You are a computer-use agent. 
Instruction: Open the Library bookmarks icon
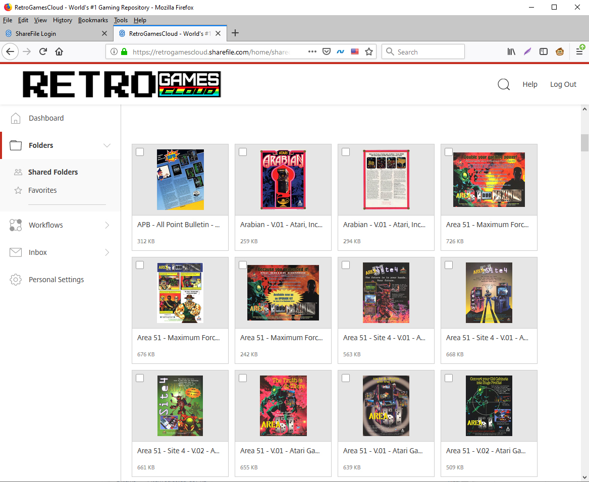(x=511, y=52)
